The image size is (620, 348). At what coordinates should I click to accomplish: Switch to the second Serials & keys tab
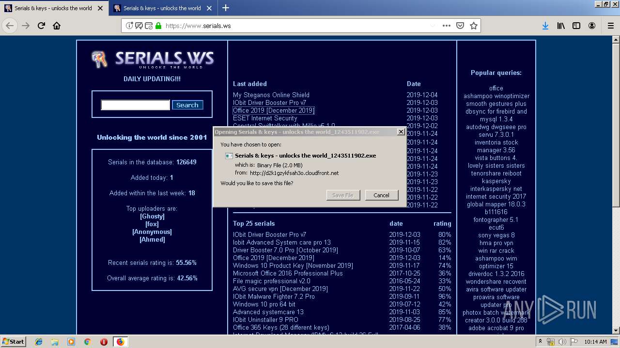[163, 8]
